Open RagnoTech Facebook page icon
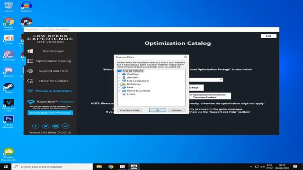303x170 pixels. [36, 126]
